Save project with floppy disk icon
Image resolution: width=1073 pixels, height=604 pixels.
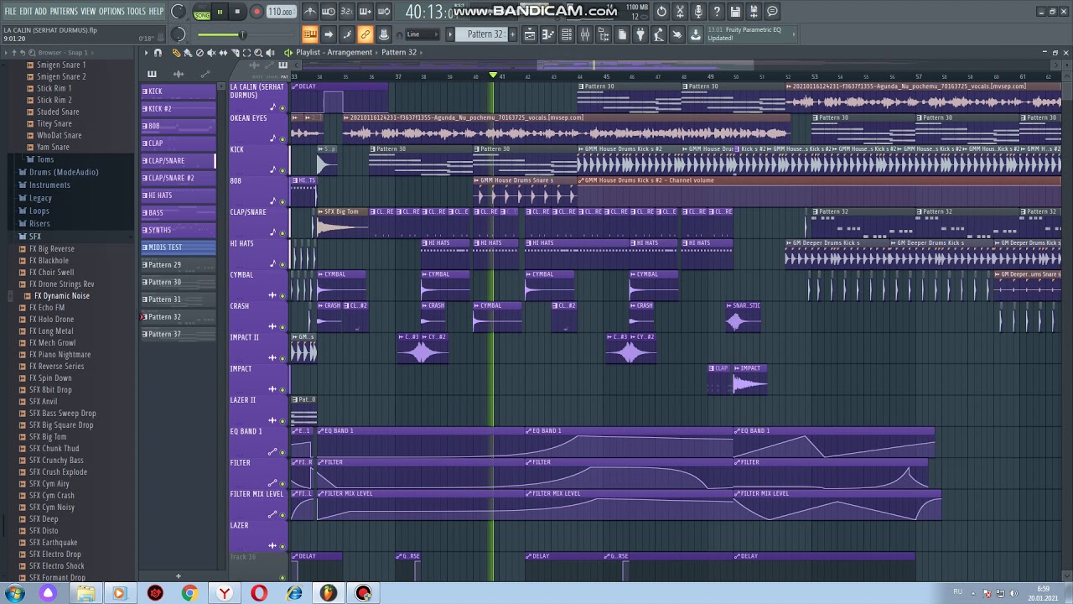(735, 11)
